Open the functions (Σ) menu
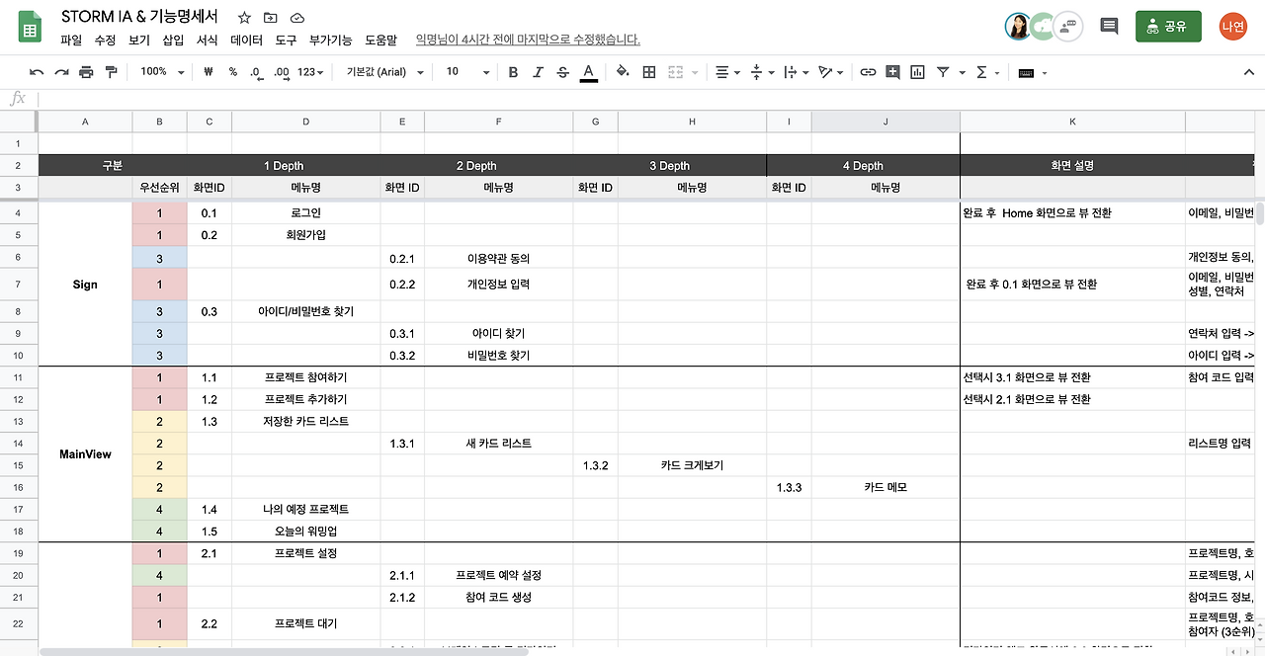This screenshot has width=1265, height=656. [981, 71]
